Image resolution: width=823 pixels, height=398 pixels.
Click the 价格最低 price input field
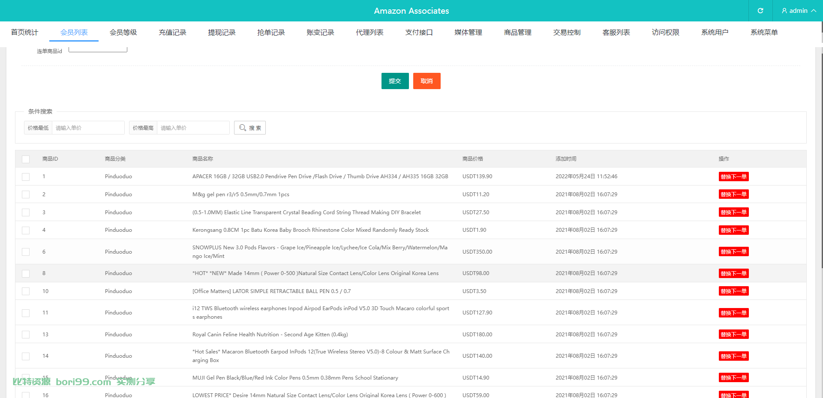[x=88, y=128]
